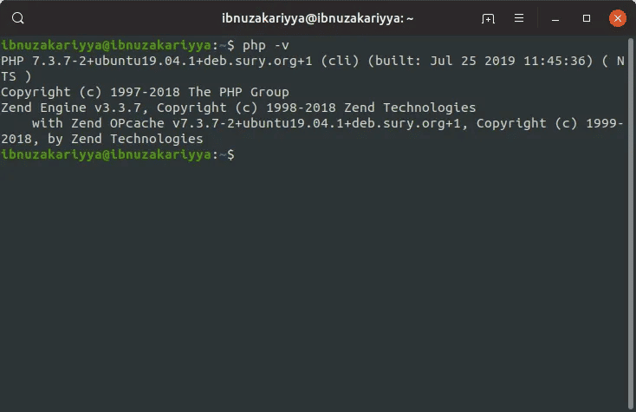Open a new terminal tab
Screen dimensions: 636x412
click(x=488, y=18)
